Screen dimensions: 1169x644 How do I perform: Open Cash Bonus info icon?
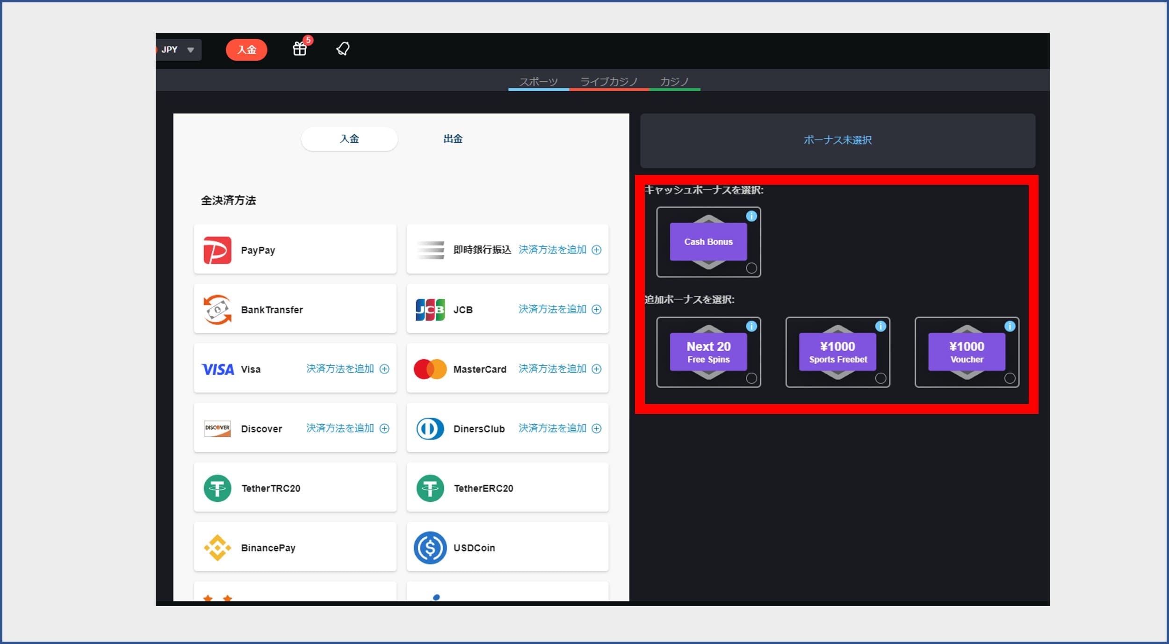click(751, 216)
